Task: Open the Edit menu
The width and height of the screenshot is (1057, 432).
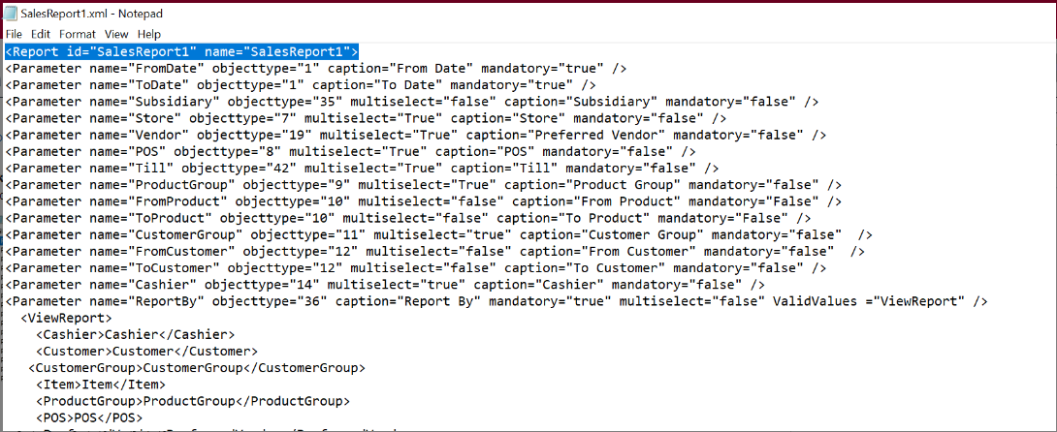Action: pyautogui.click(x=41, y=34)
